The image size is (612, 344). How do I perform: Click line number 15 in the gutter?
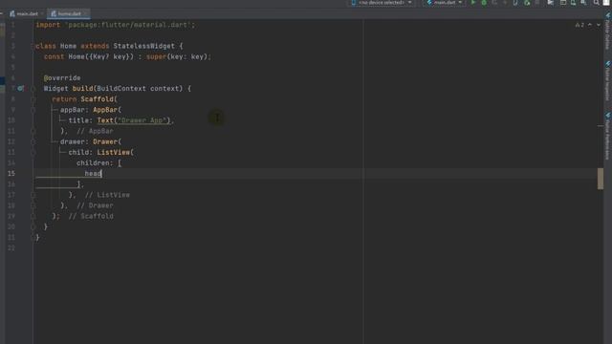[x=11, y=174]
